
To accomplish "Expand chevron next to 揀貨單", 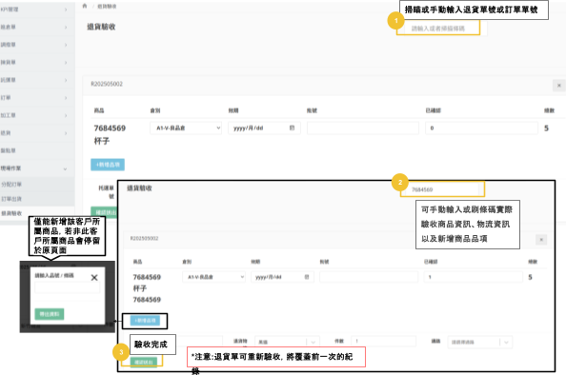I will [66, 63].
